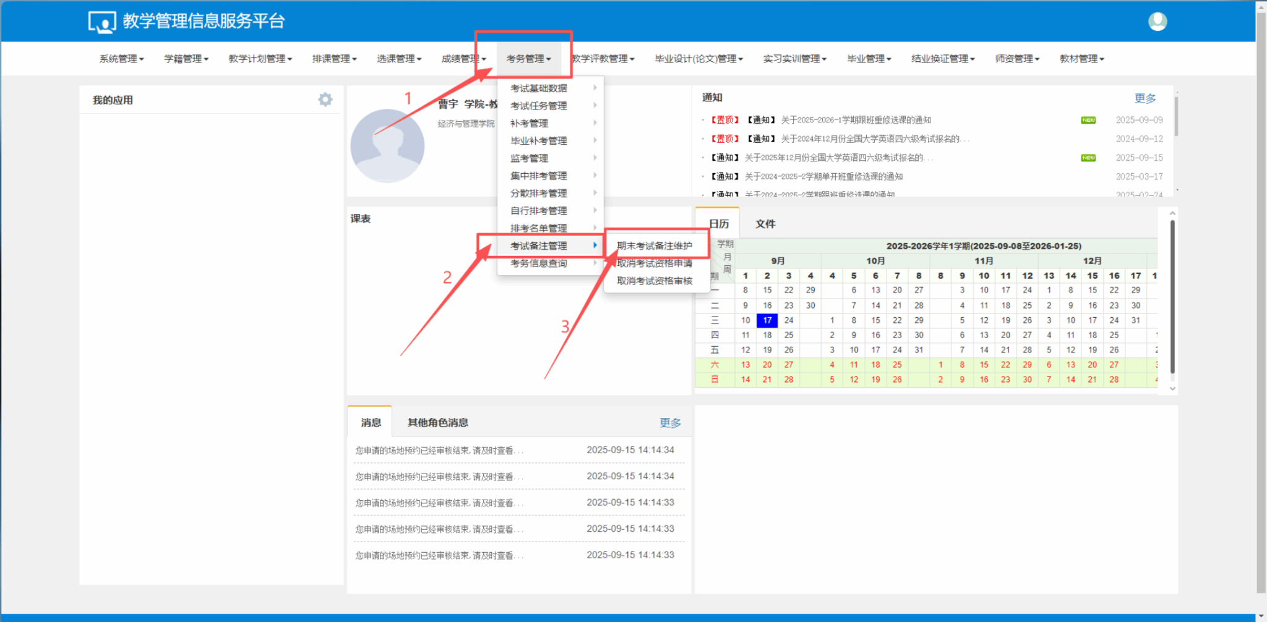Expand the 监考管理 submenu item

pos(530,158)
